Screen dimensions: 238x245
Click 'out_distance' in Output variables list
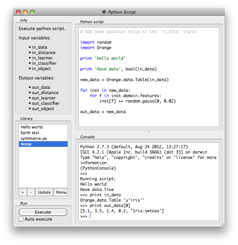pyautogui.click(x=45, y=92)
